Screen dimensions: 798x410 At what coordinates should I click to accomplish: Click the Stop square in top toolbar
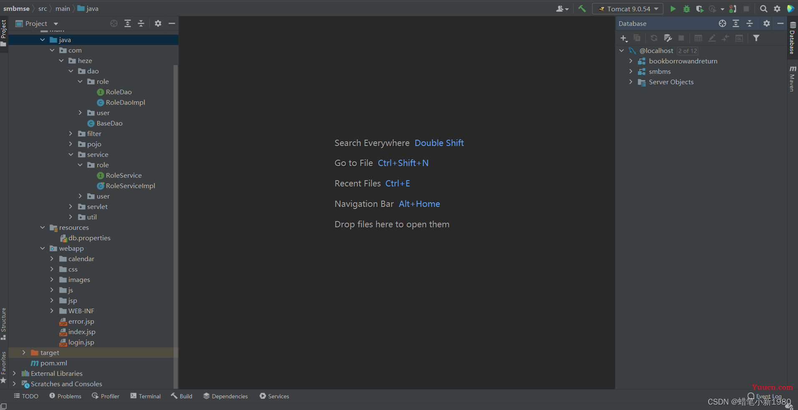point(746,8)
